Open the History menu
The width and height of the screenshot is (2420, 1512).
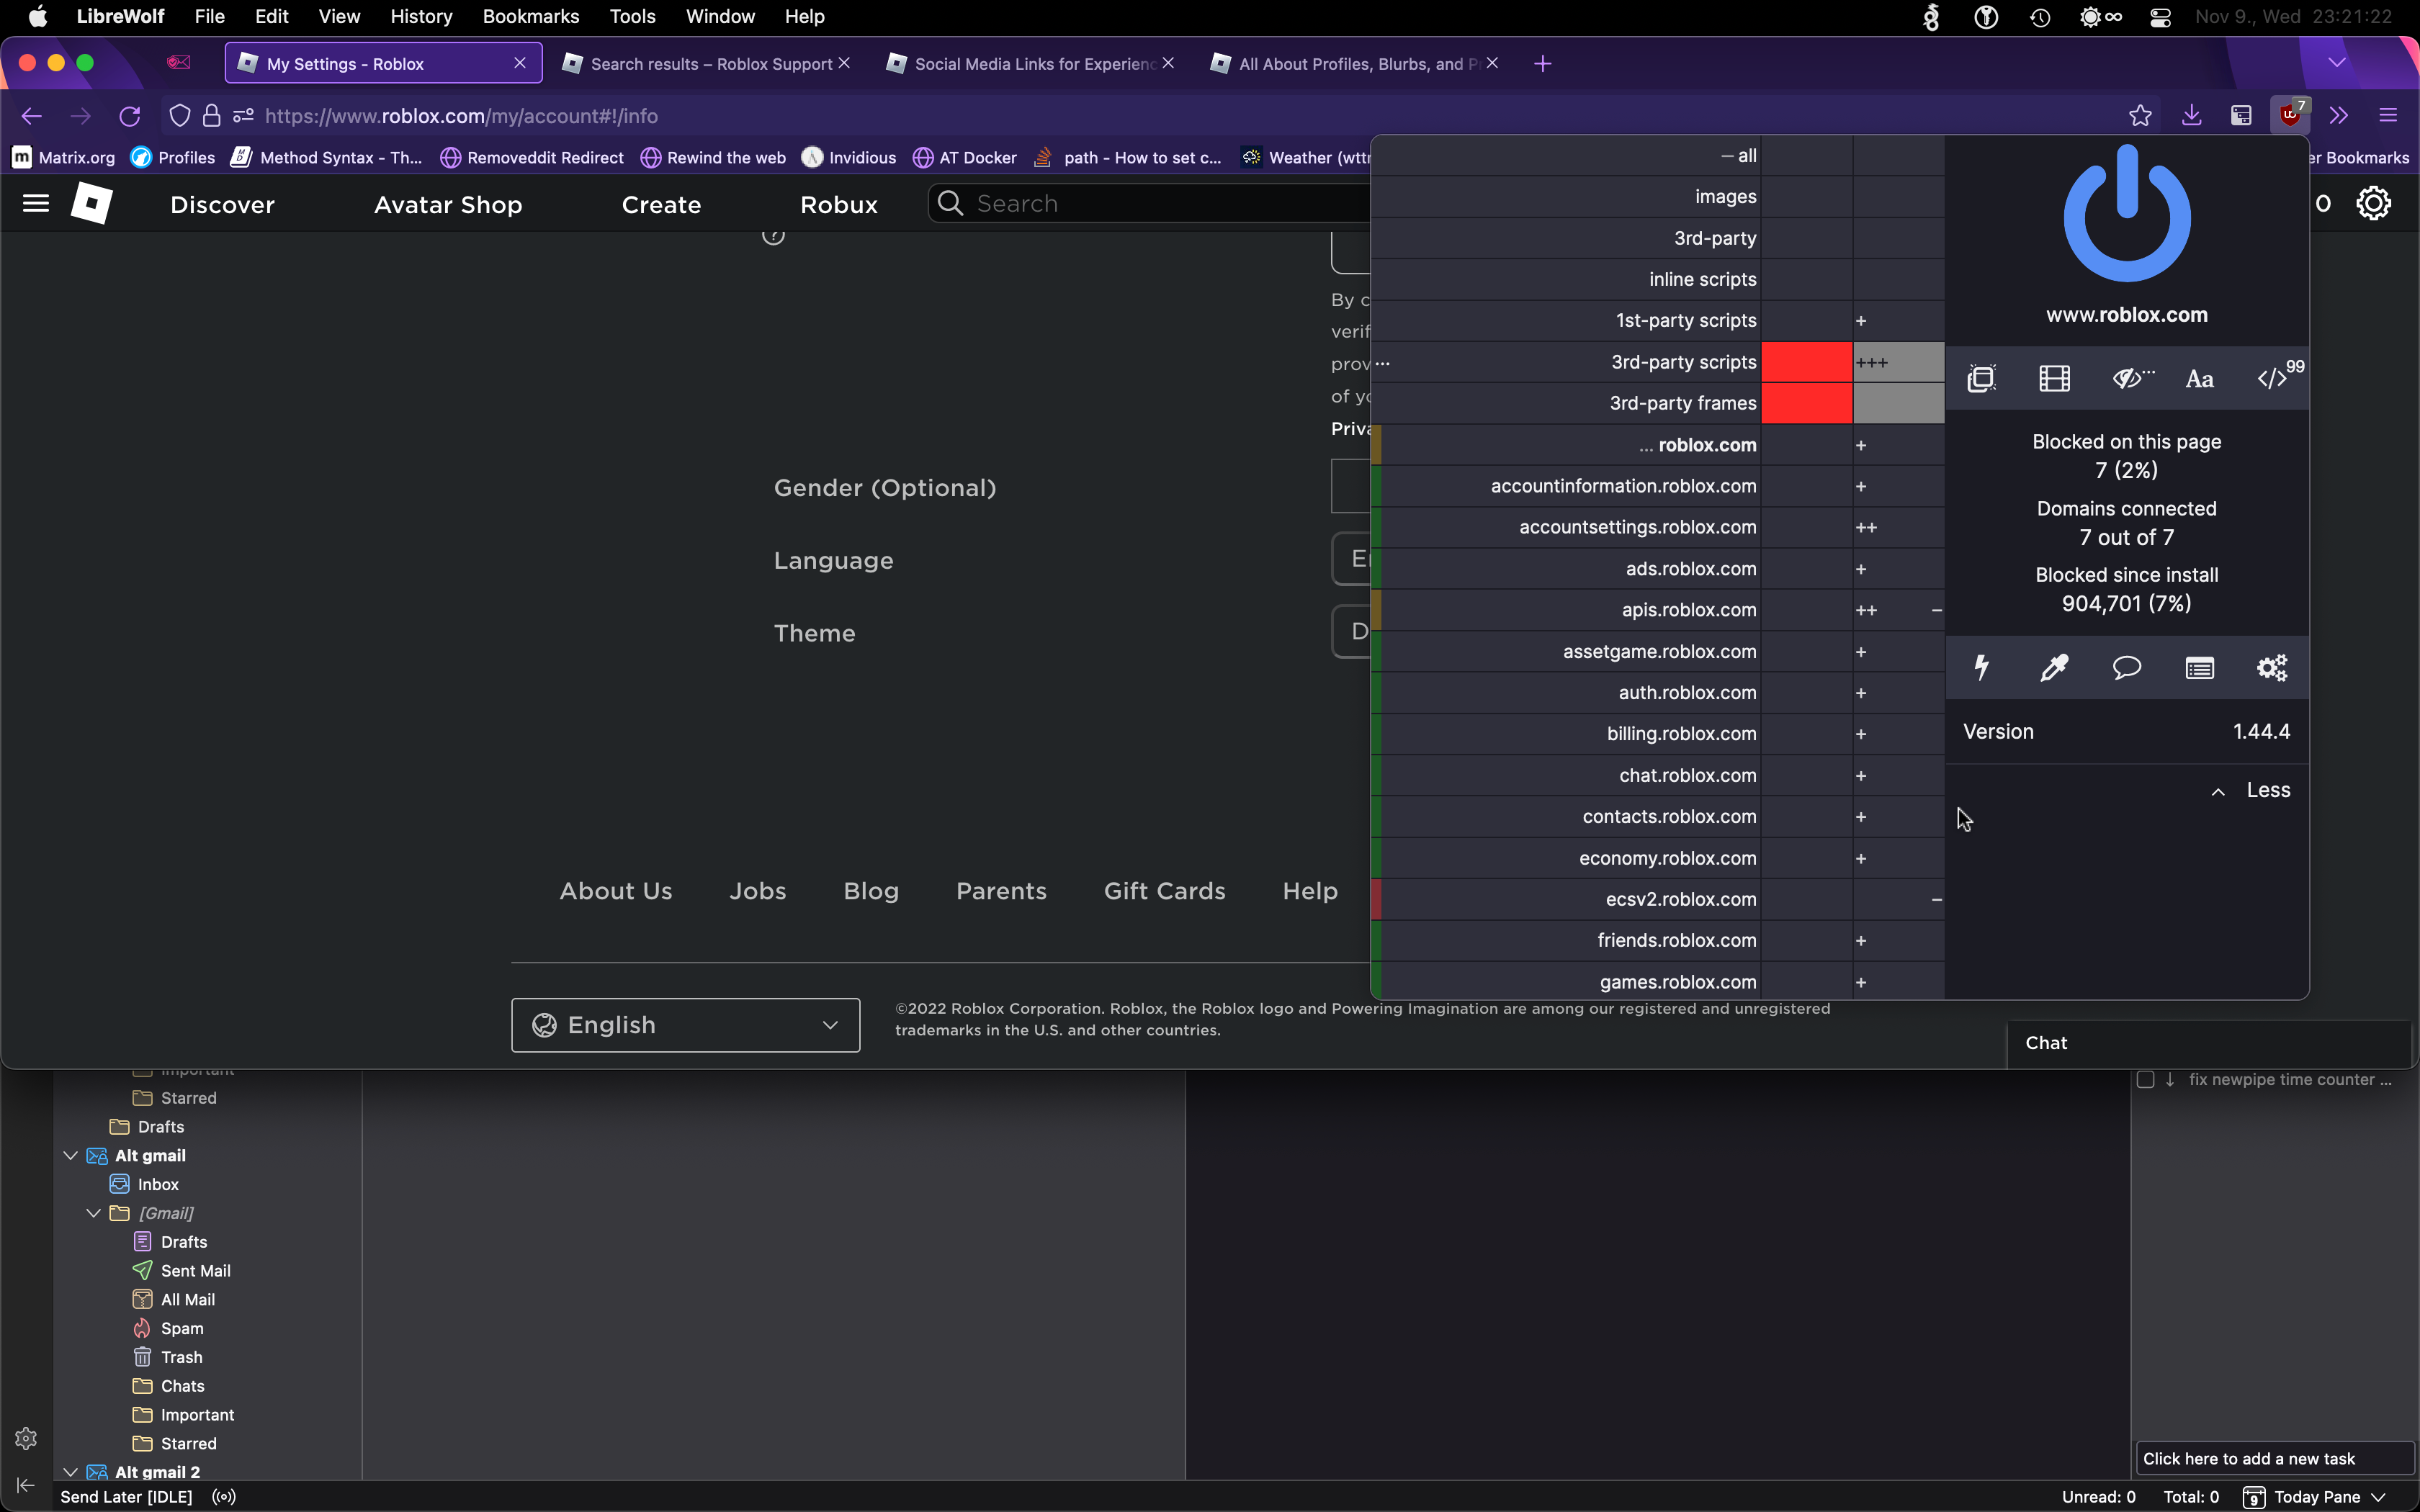coord(421,16)
